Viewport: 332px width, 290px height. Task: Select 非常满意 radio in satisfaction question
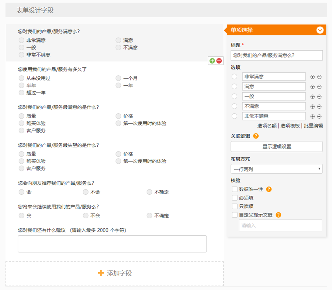[21, 40]
